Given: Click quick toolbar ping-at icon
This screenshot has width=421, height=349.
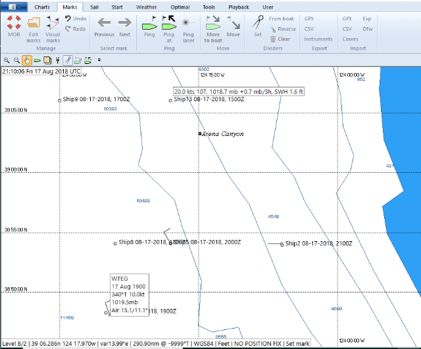Looking at the screenshot, I should coord(88,60).
